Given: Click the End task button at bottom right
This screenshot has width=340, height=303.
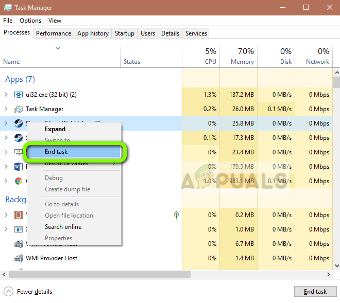Looking at the screenshot, I should pyautogui.click(x=315, y=292).
